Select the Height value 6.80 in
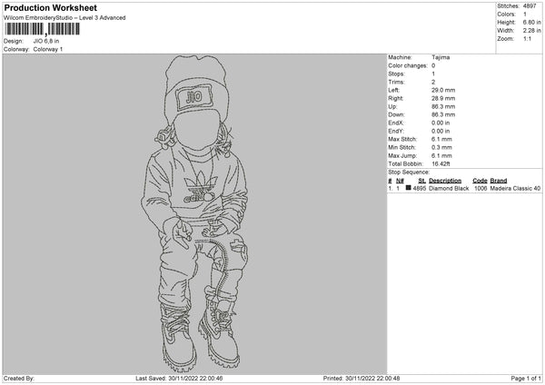Image resolution: width=545 pixels, height=385 pixels. point(531,22)
